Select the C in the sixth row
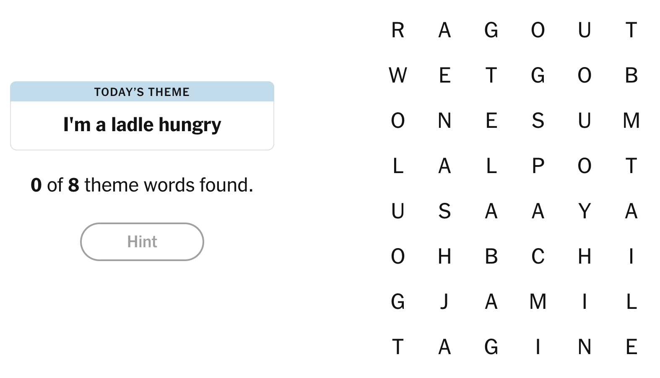Screen dimensions: 660x378 tap(538, 257)
